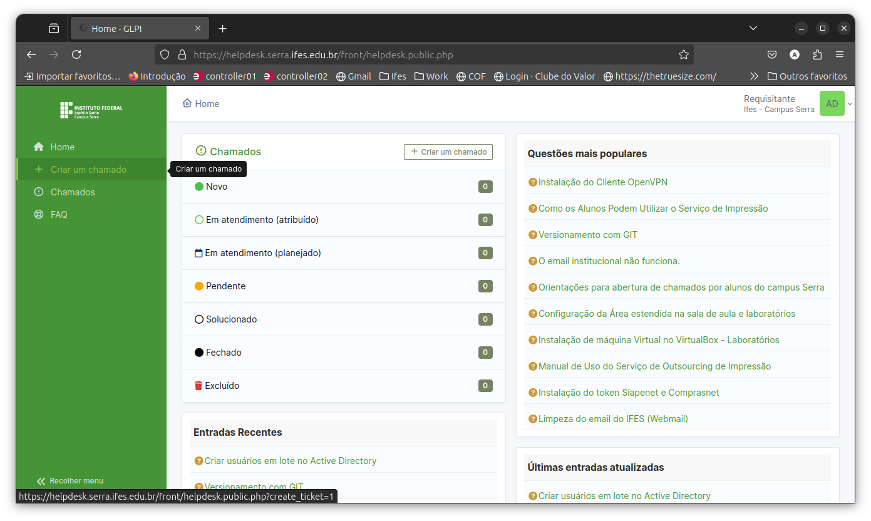Click the Chamados alert icon in the sidebar

[x=39, y=192]
